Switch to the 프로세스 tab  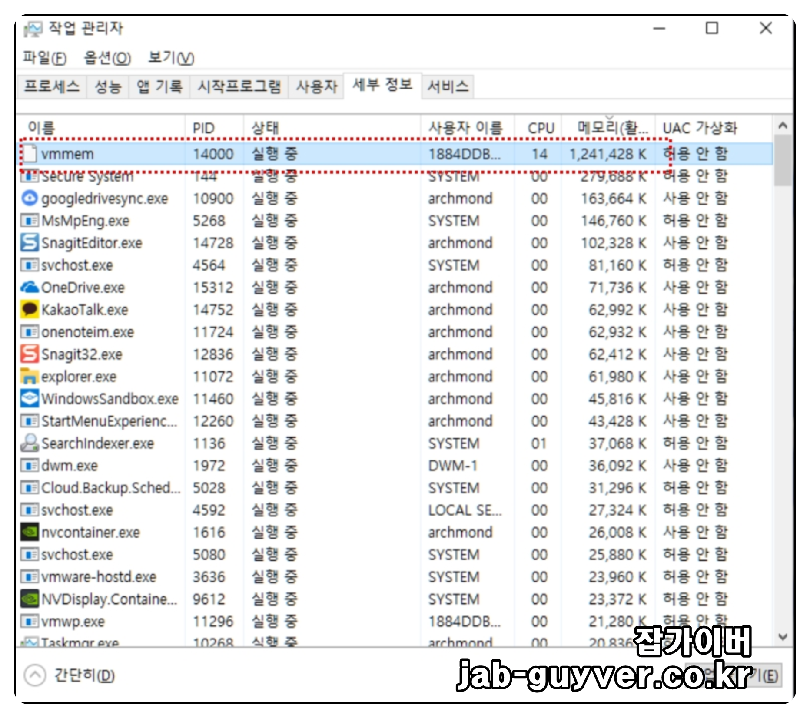click(x=52, y=86)
